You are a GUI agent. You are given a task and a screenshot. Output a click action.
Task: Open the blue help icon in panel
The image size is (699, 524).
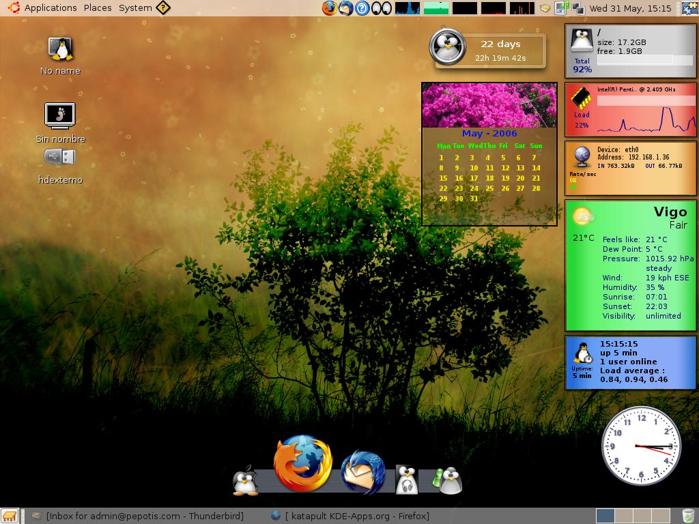click(x=362, y=8)
